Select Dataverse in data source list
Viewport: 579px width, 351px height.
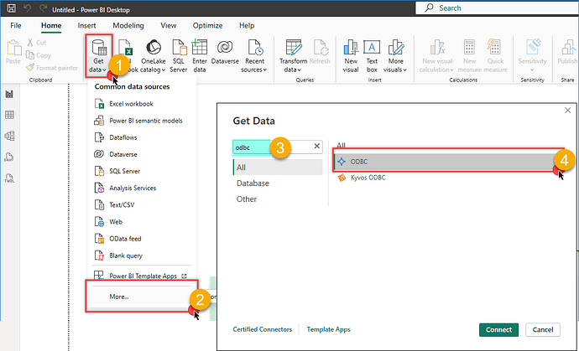142,154
